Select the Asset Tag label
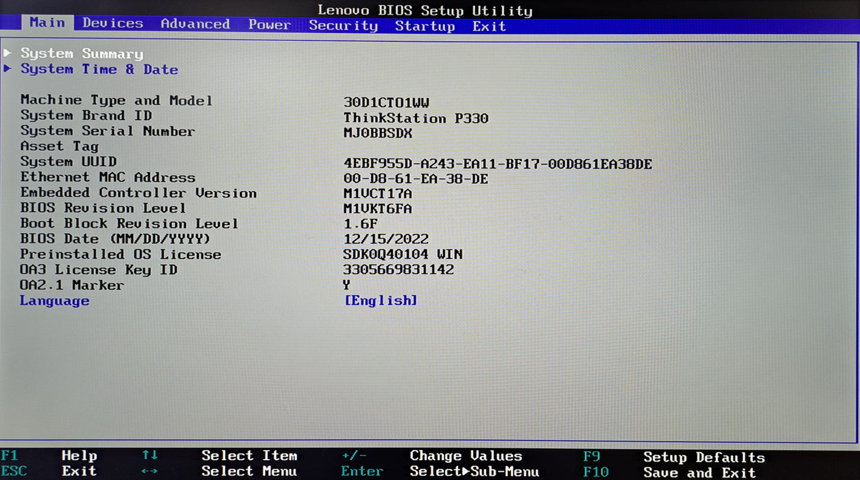This screenshot has width=860, height=480. 60,146
